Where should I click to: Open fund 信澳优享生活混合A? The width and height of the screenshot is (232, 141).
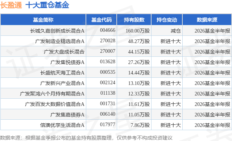pos(62,125)
